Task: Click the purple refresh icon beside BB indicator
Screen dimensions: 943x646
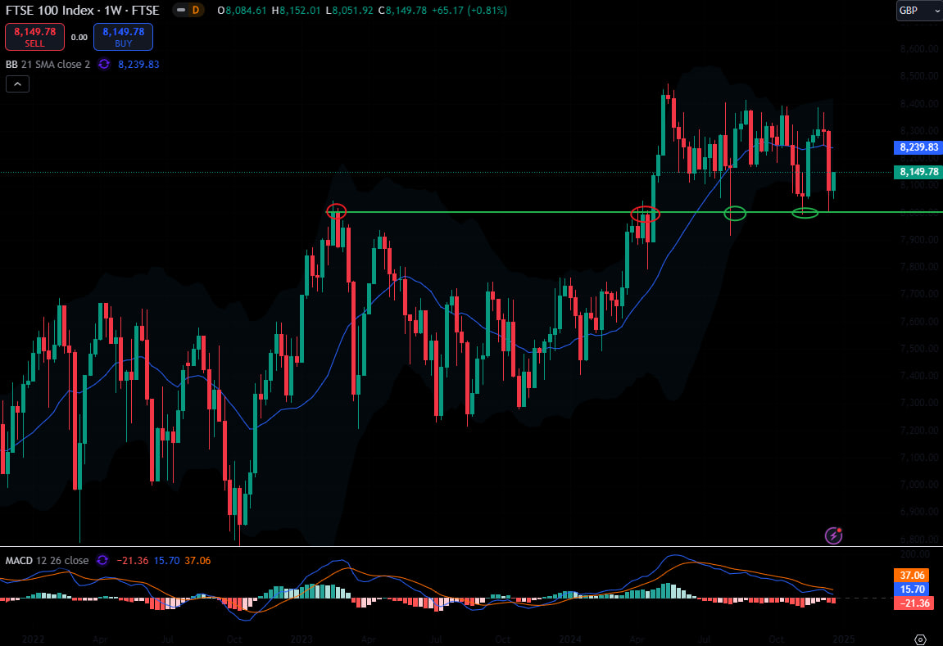Action: click(104, 65)
